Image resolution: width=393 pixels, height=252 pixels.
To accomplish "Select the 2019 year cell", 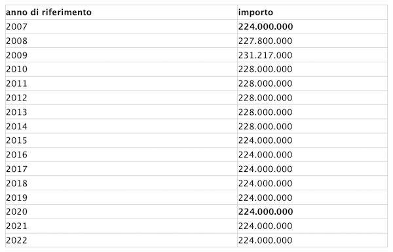I will point(121,198).
